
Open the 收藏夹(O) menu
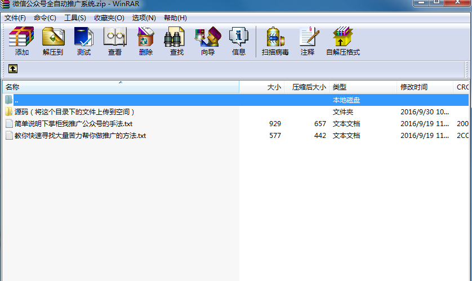coord(109,18)
